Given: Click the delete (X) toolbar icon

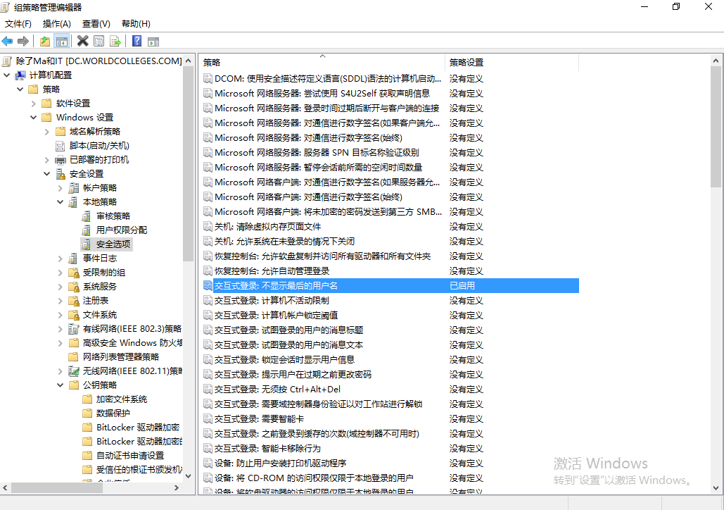Looking at the screenshot, I should pos(83,42).
